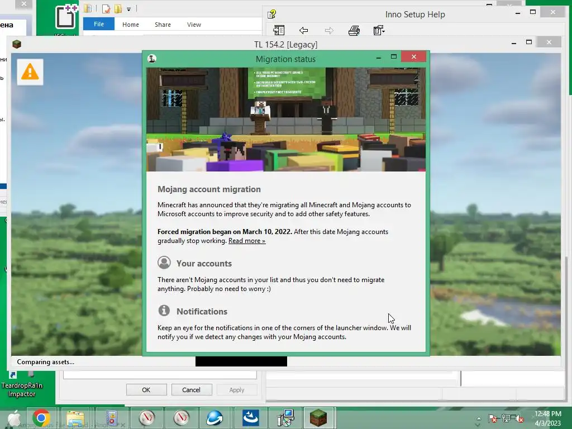572x429 pixels.
Task: Open the Read more link
Action: 246,241
